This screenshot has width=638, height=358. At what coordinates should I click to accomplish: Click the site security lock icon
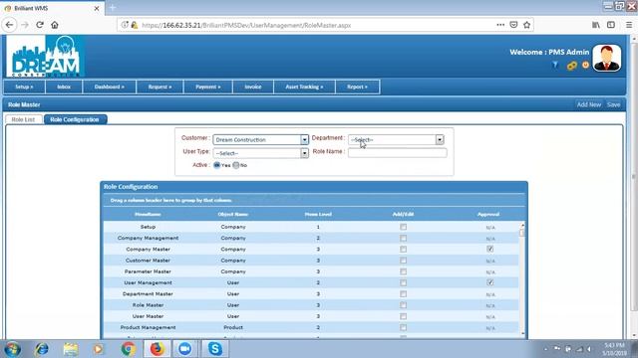pos(135,25)
